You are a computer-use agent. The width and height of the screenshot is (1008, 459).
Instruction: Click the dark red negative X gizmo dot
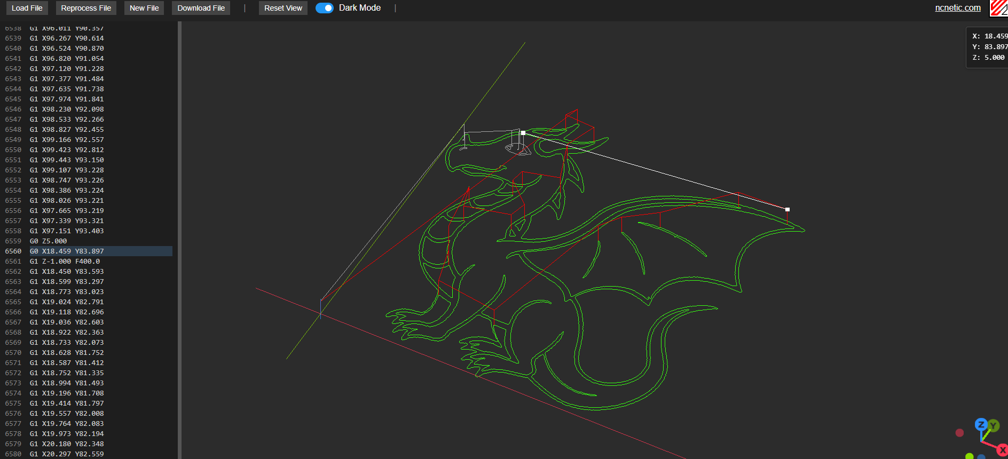pyautogui.click(x=959, y=433)
